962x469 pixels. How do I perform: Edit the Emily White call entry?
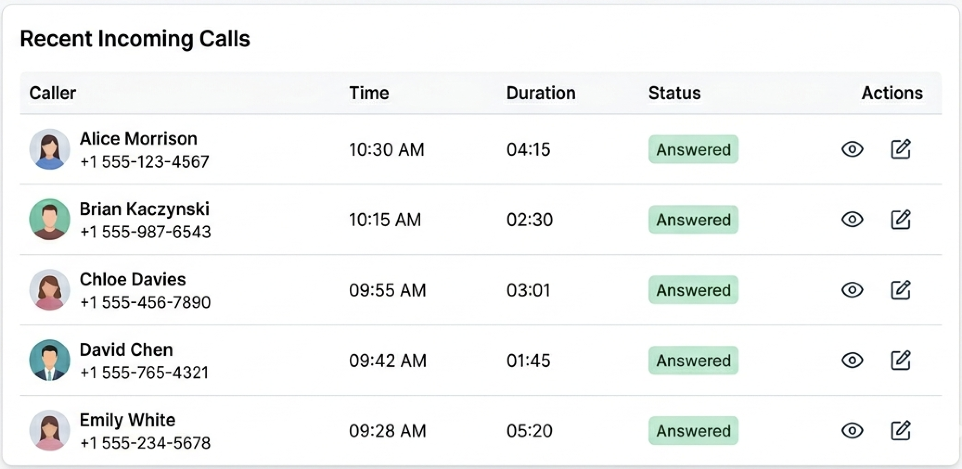pos(902,431)
